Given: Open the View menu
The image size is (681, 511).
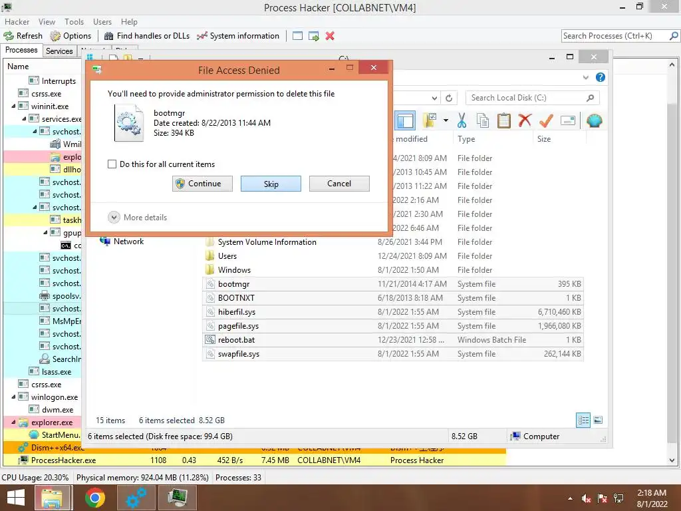Looking at the screenshot, I should (x=47, y=22).
